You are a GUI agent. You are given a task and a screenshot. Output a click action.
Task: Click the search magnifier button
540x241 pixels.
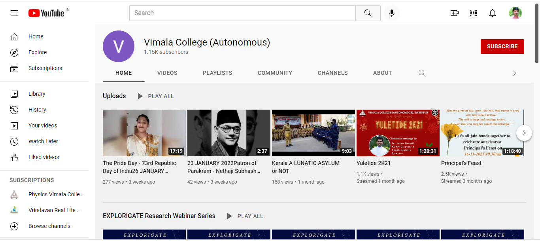(x=368, y=13)
